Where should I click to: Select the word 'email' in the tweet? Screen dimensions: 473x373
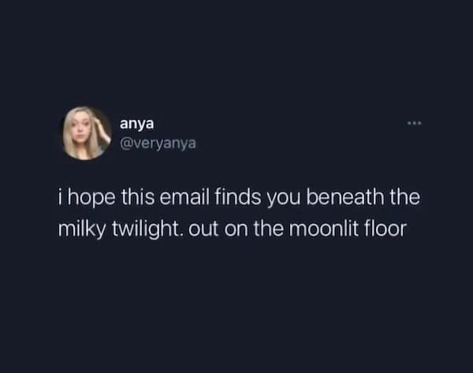(x=184, y=197)
